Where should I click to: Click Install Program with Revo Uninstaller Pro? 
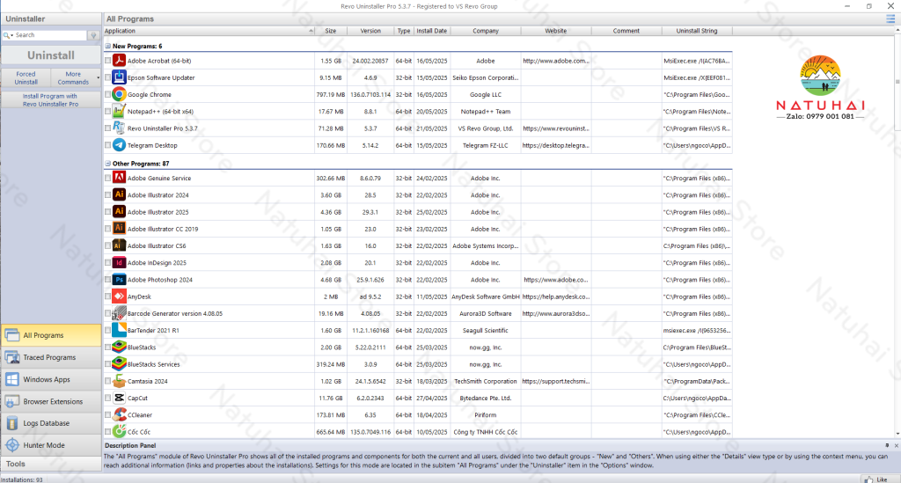51,100
